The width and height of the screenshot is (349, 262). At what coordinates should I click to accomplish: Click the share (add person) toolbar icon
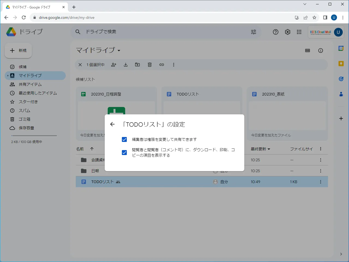click(114, 65)
